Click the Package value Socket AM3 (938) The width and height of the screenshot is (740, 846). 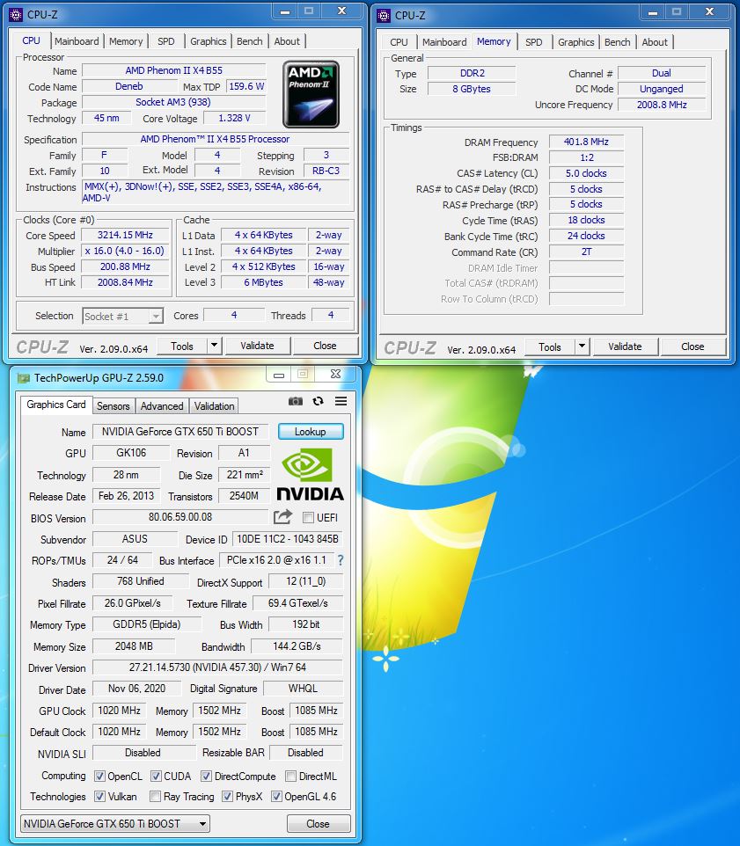[x=173, y=102]
